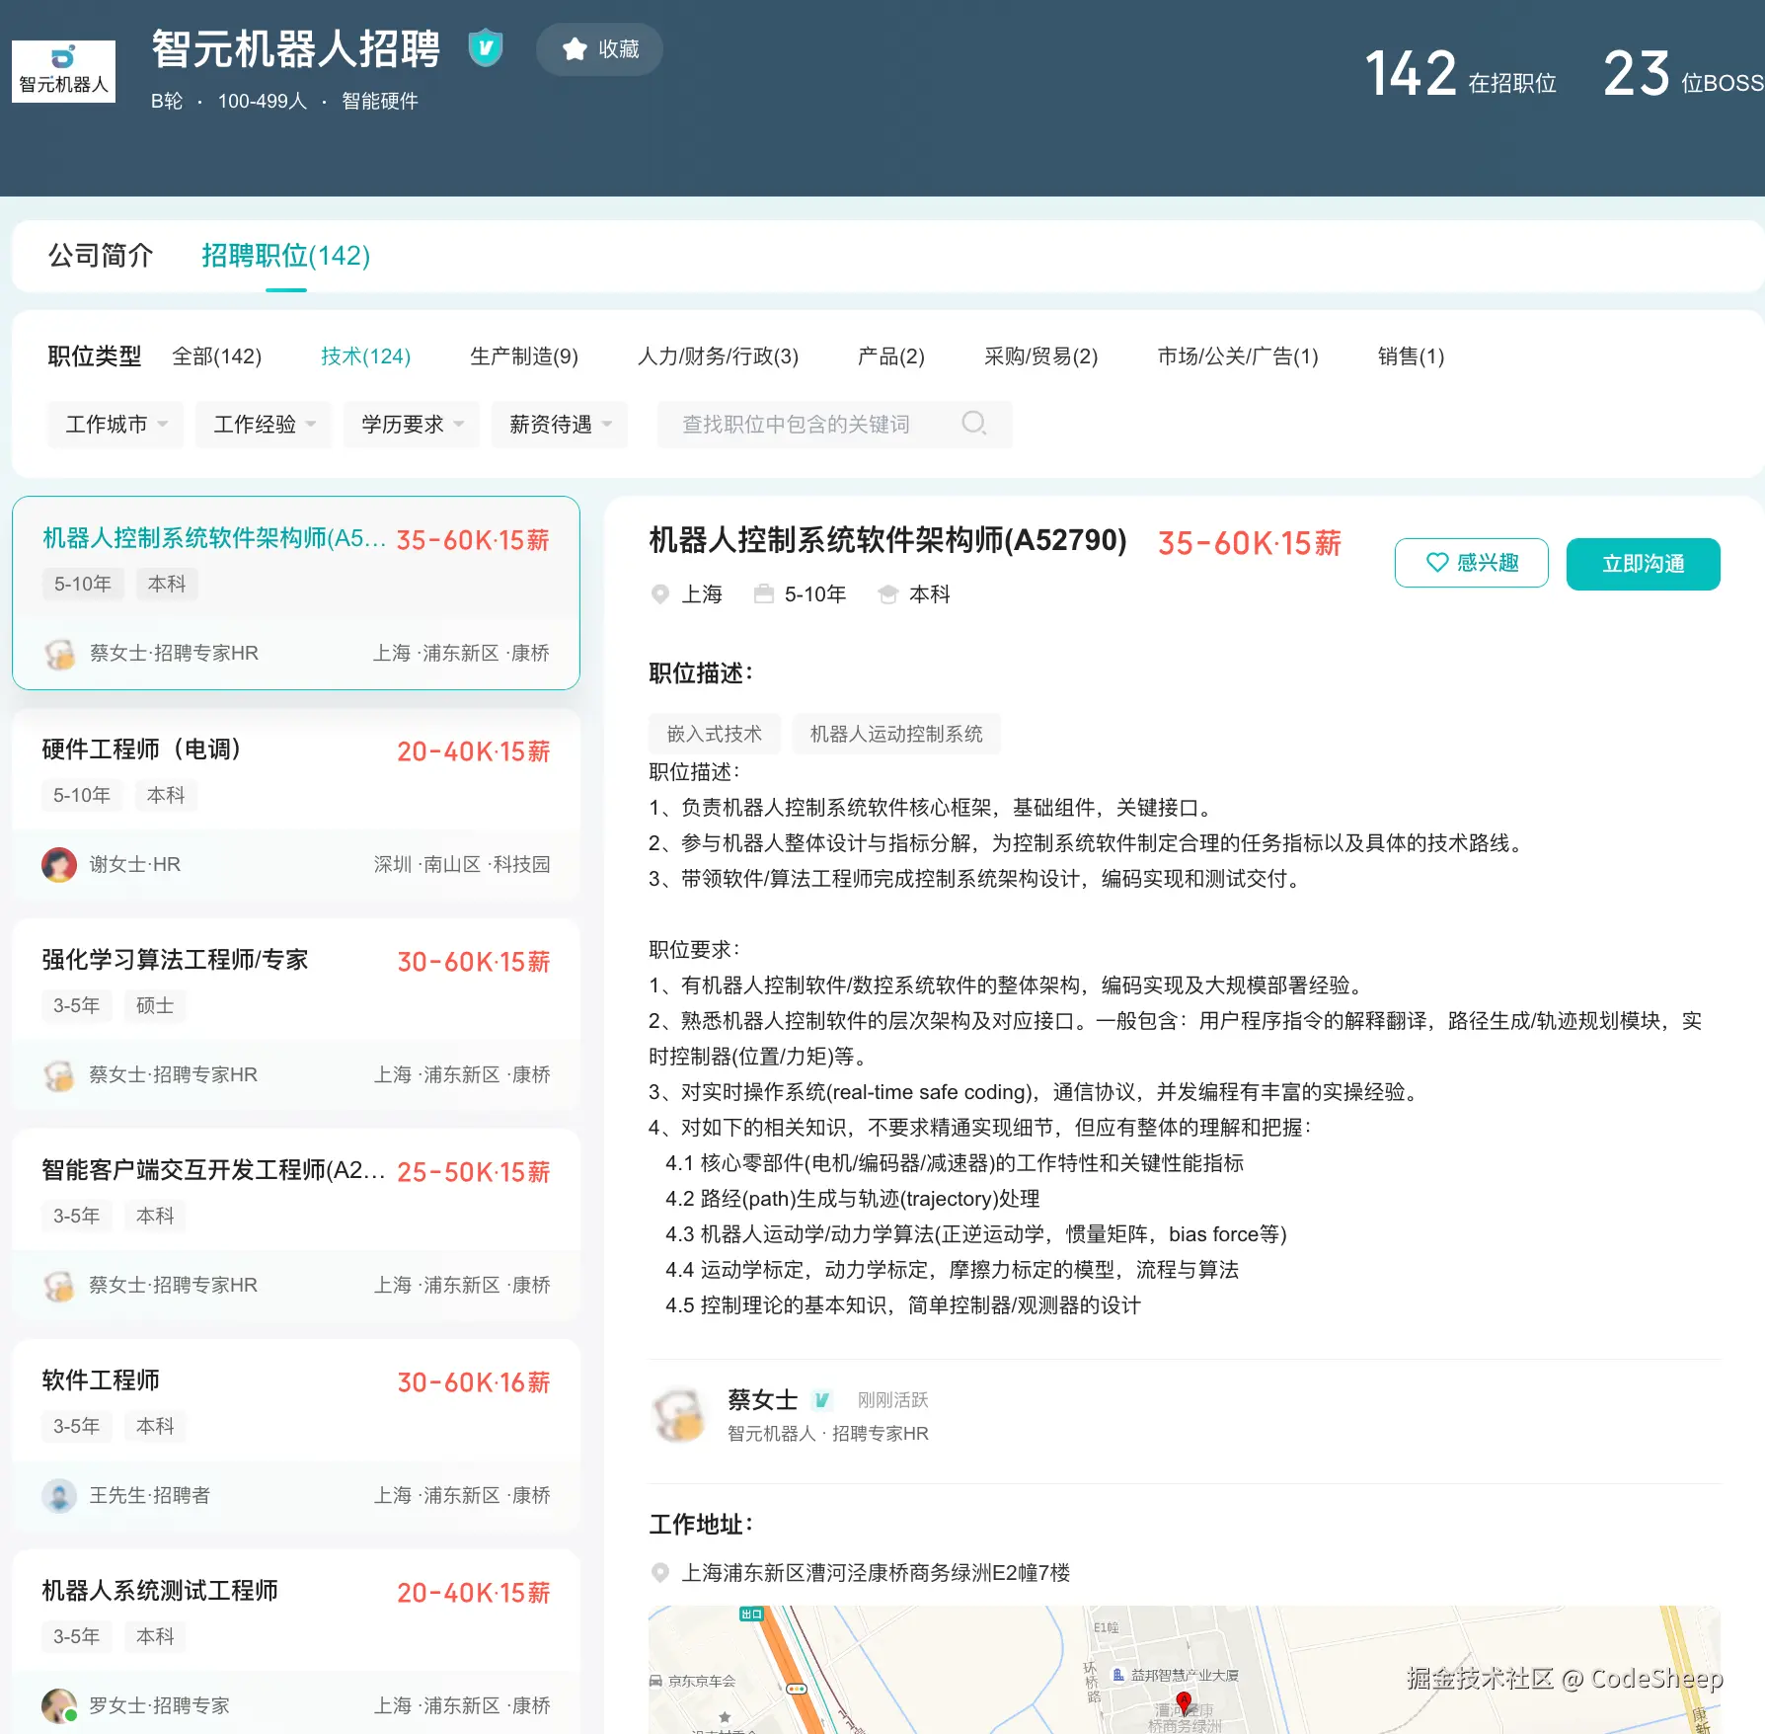Screen dimensions: 1765x1734
Task: Filter by 采购/贸易(2) job type
Action: [1041, 356]
